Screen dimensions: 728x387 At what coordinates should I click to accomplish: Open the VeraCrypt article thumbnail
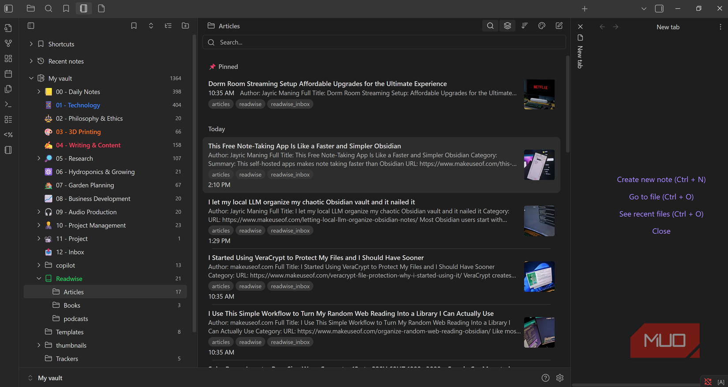[539, 277]
